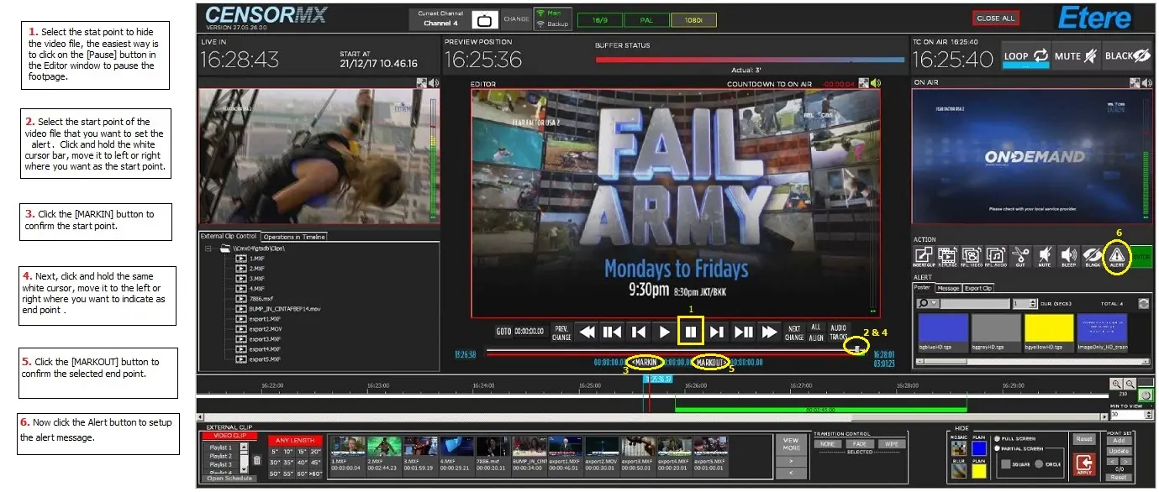This screenshot has width=1159, height=492.
Task: Collapse the Clips folder tree node
Action: click(x=208, y=249)
